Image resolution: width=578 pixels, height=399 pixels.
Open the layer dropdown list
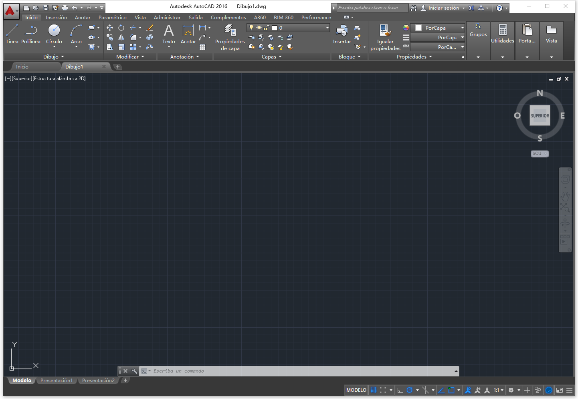(x=288, y=28)
